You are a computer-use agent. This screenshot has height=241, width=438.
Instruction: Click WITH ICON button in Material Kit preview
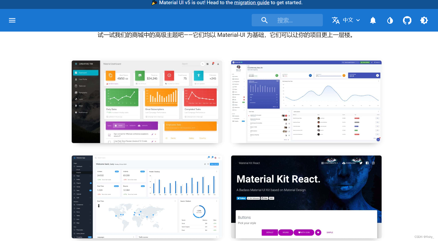(304, 233)
